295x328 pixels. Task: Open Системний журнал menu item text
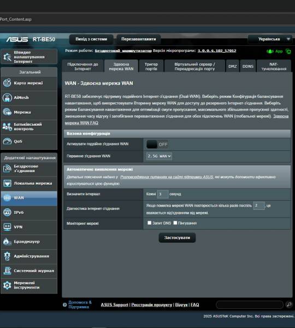[34, 271]
